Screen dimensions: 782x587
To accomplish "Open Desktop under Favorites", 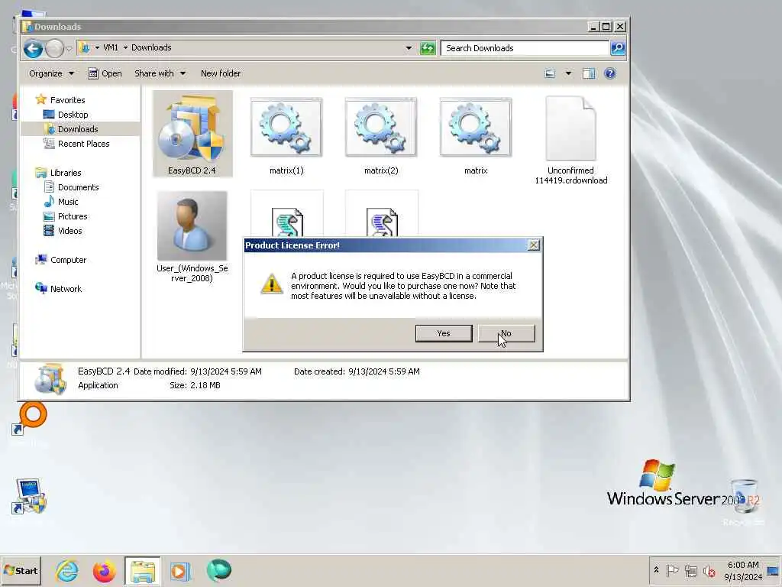I will (73, 115).
